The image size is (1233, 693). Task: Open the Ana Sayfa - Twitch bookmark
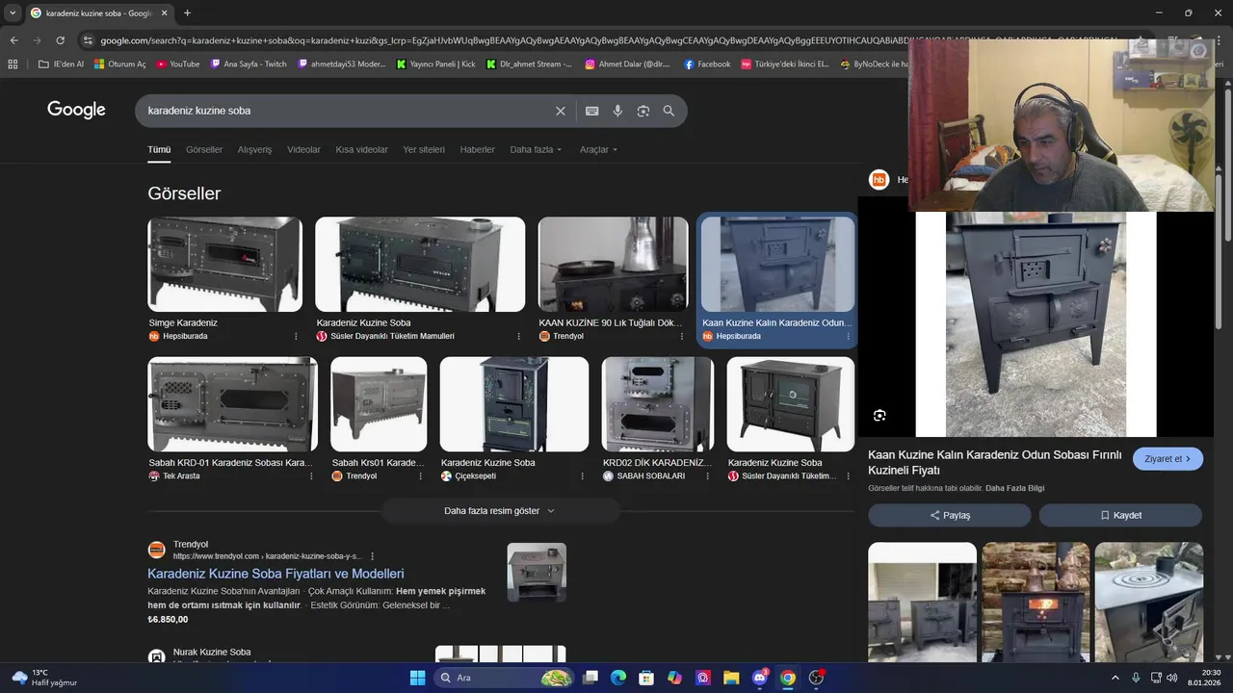(248, 64)
